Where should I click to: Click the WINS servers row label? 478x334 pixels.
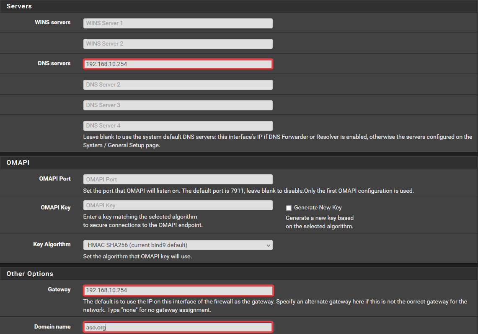tap(53, 22)
